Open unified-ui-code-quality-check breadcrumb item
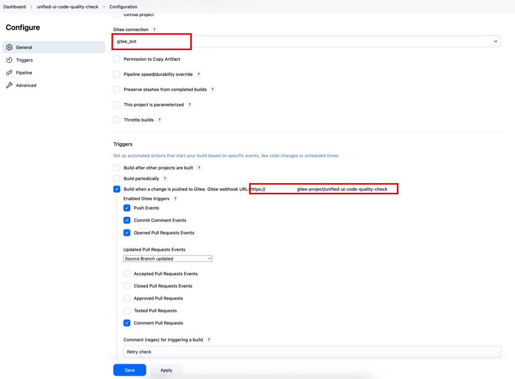Viewport: 515px width, 379px height. (x=68, y=7)
